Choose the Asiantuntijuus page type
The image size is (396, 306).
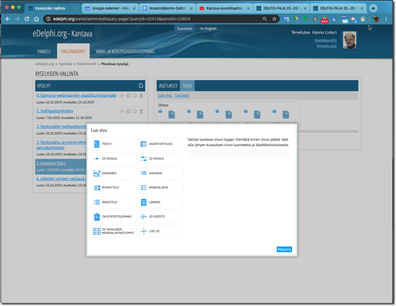pos(161,144)
